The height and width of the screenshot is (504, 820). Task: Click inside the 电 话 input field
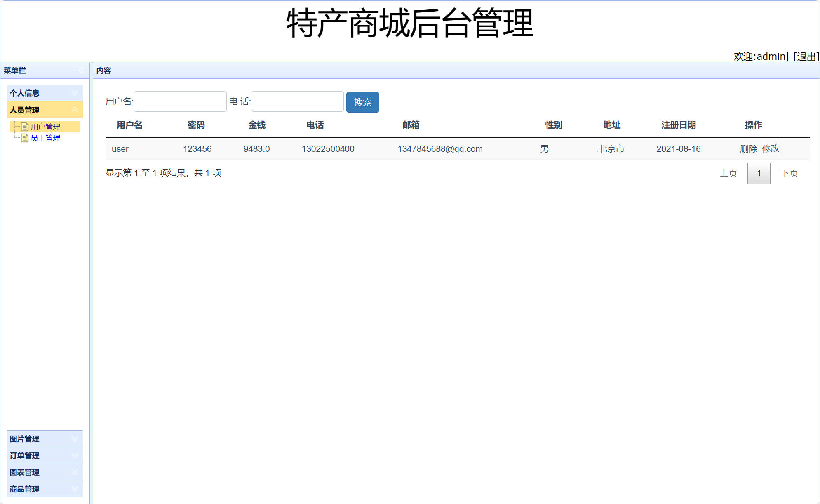point(297,101)
